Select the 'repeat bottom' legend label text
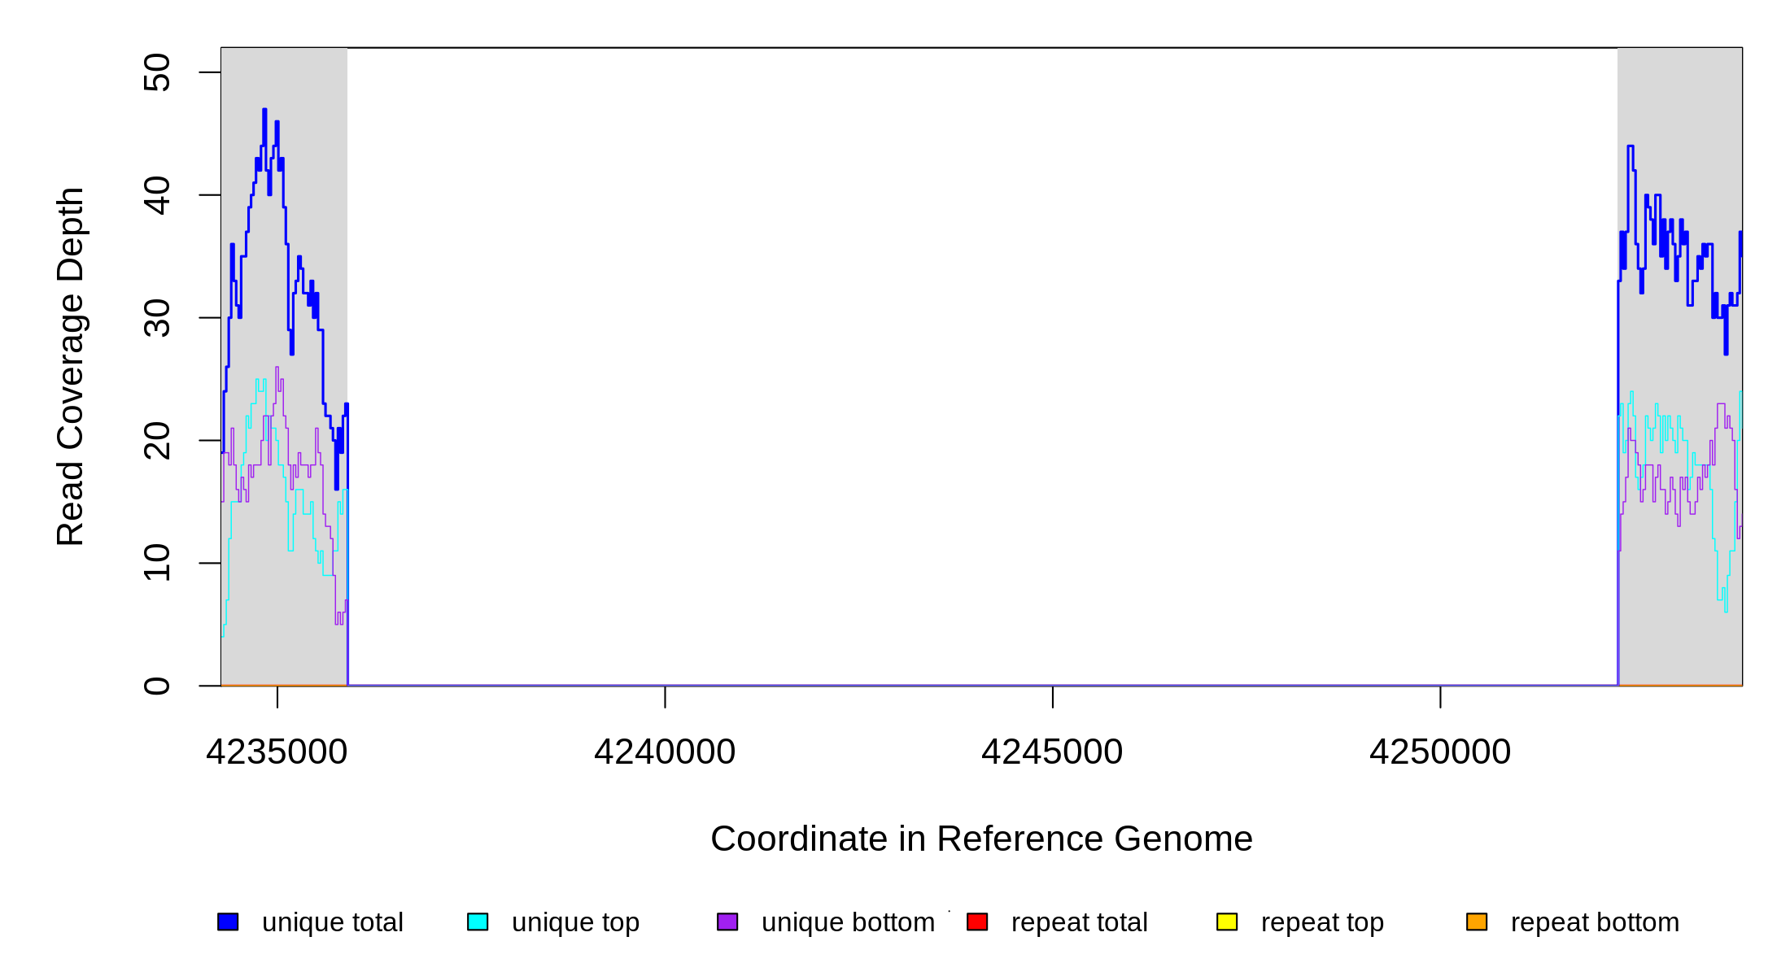The image size is (1790, 976). click(x=1595, y=922)
